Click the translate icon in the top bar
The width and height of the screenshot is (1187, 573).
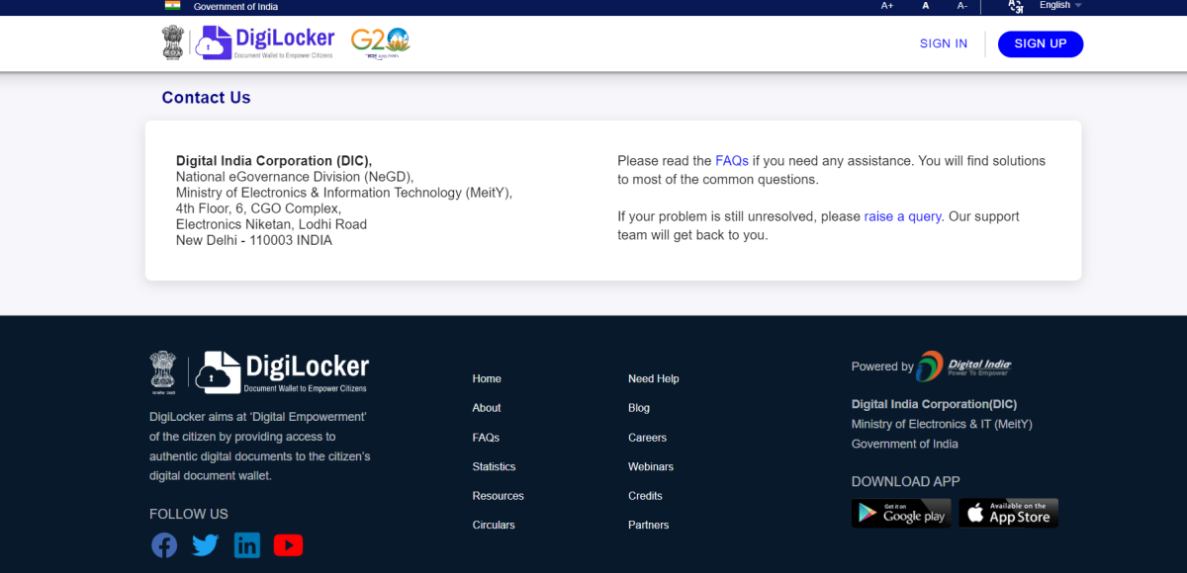[x=1015, y=6]
